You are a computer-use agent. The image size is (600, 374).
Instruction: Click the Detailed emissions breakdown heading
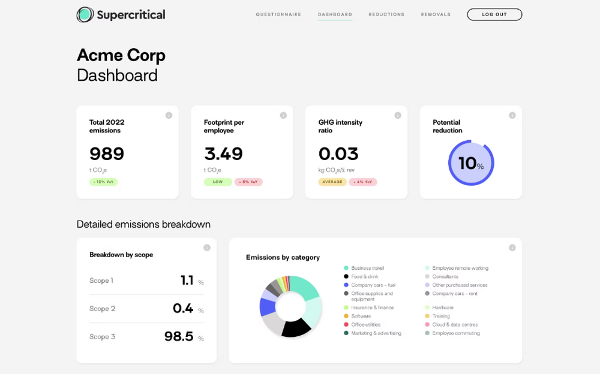tap(143, 224)
